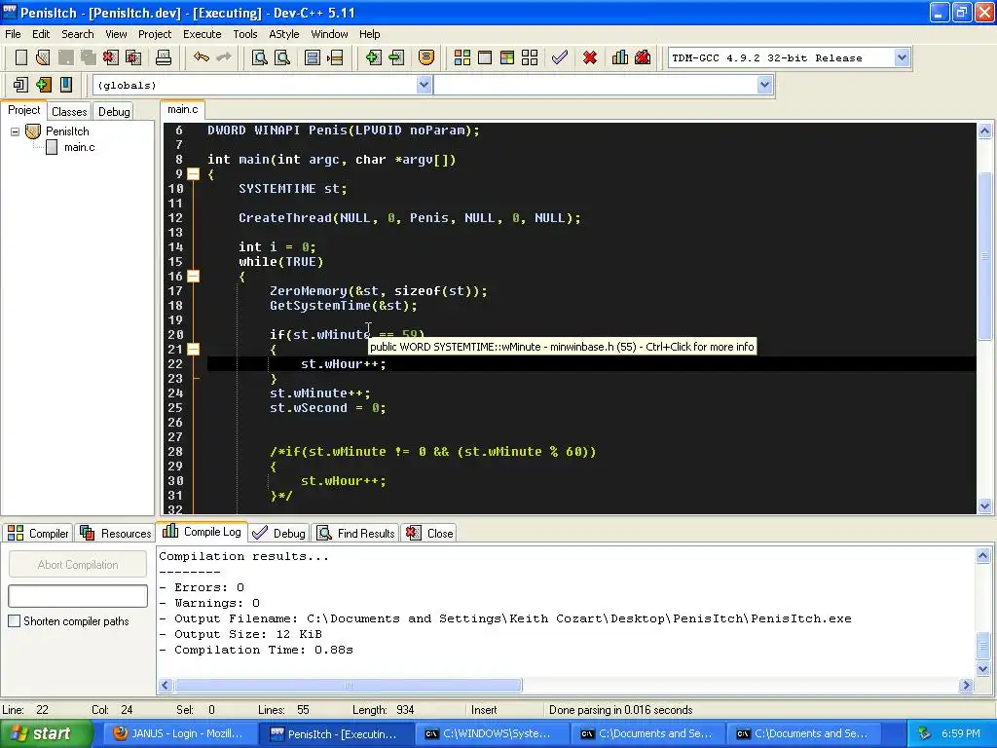The width and height of the screenshot is (997, 748).
Task: Click the Insert snippet icon in second toolbar row
Action: (20, 85)
